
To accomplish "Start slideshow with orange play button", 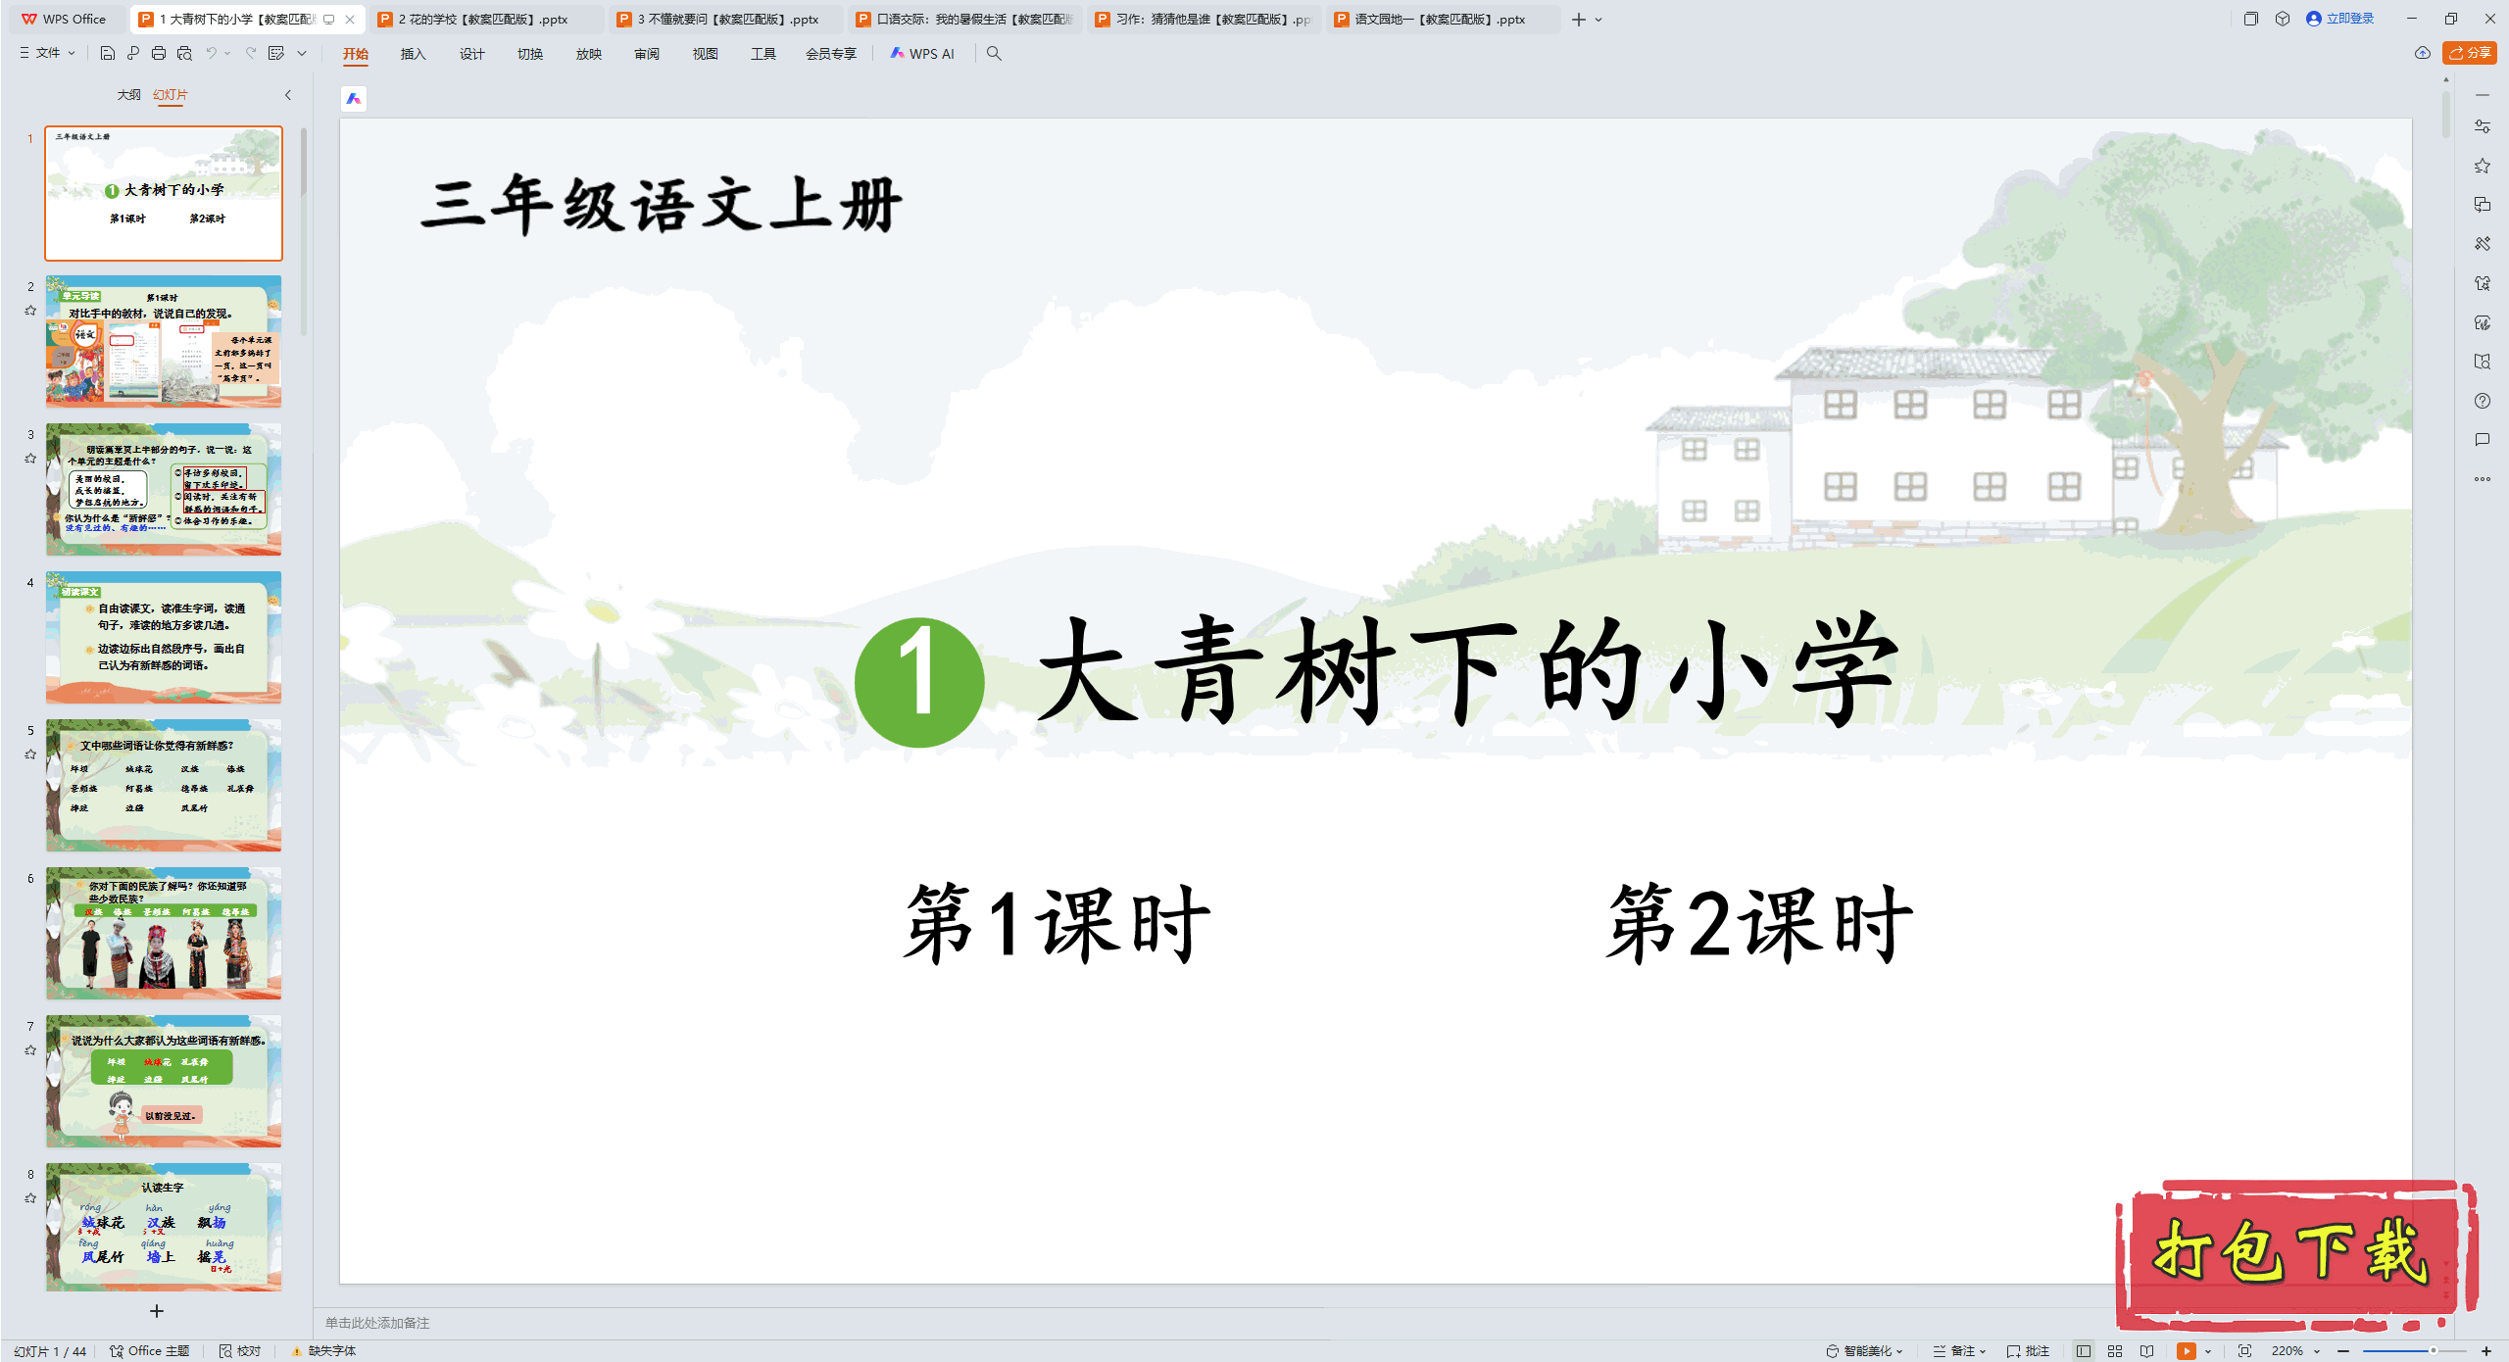I will [x=2186, y=1350].
